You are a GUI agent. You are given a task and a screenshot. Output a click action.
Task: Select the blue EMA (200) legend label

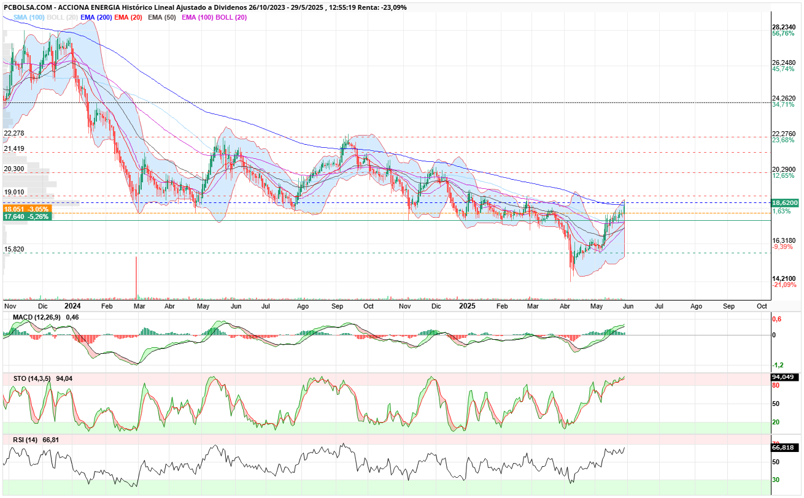tap(96, 17)
